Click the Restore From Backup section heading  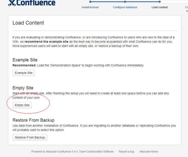(33, 120)
